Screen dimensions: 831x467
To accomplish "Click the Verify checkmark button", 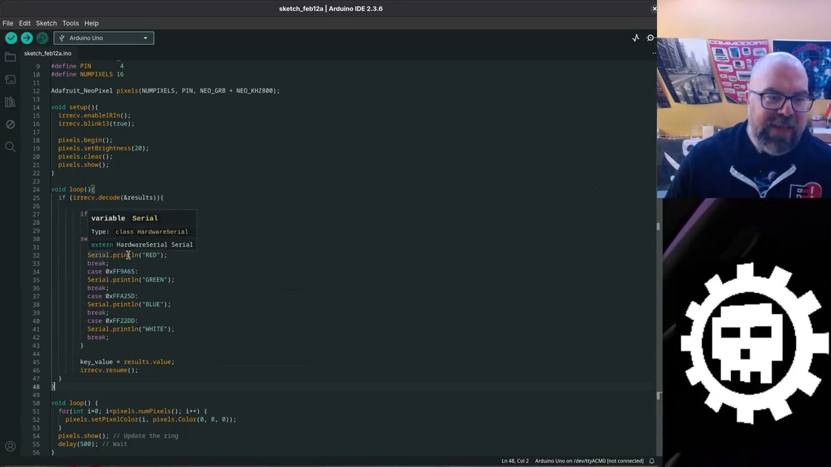I will point(11,38).
